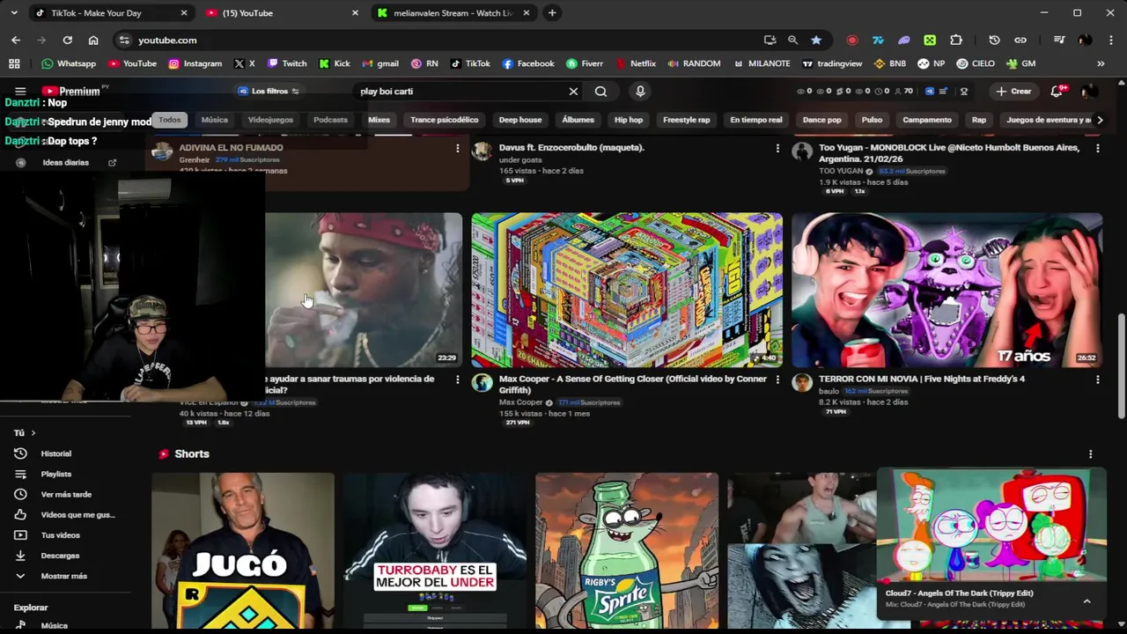Clear the search box with the X
The image size is (1127, 634).
(x=573, y=91)
